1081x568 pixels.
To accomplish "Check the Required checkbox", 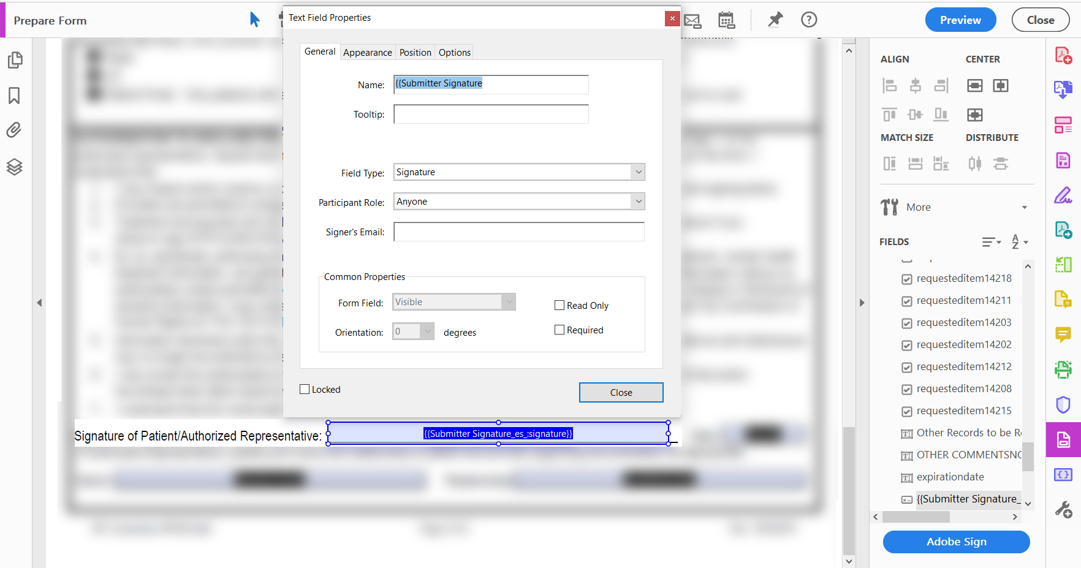I will click(x=559, y=330).
